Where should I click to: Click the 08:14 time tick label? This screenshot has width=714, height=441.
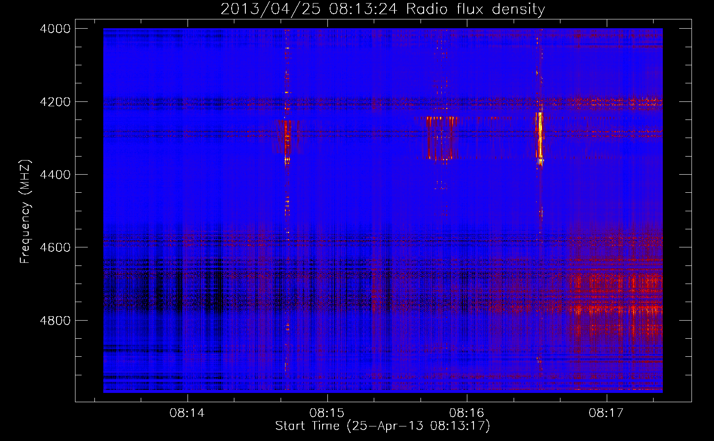point(187,413)
